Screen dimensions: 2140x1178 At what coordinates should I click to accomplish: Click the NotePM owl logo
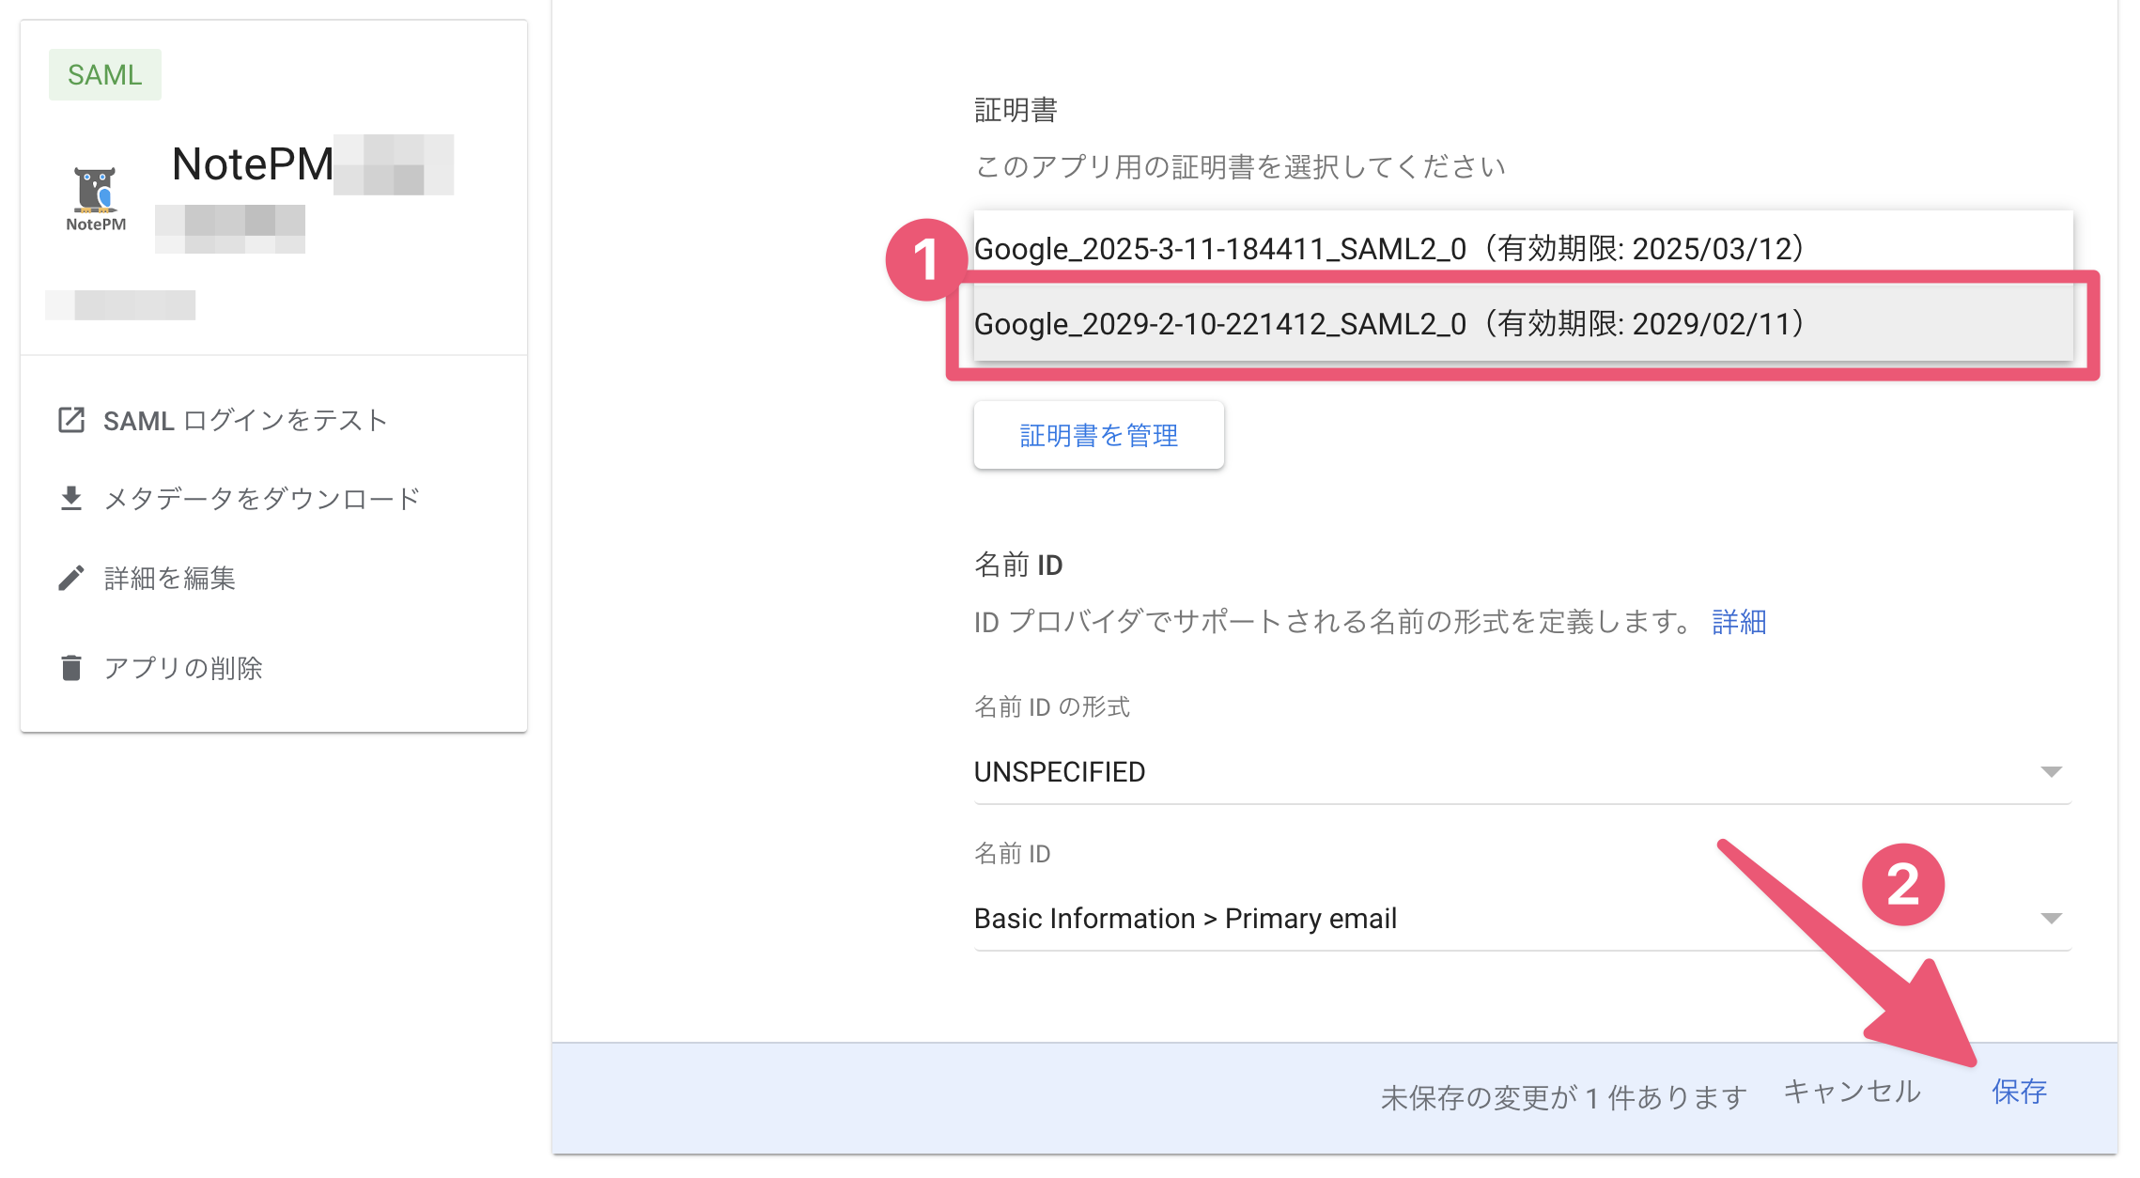click(96, 198)
